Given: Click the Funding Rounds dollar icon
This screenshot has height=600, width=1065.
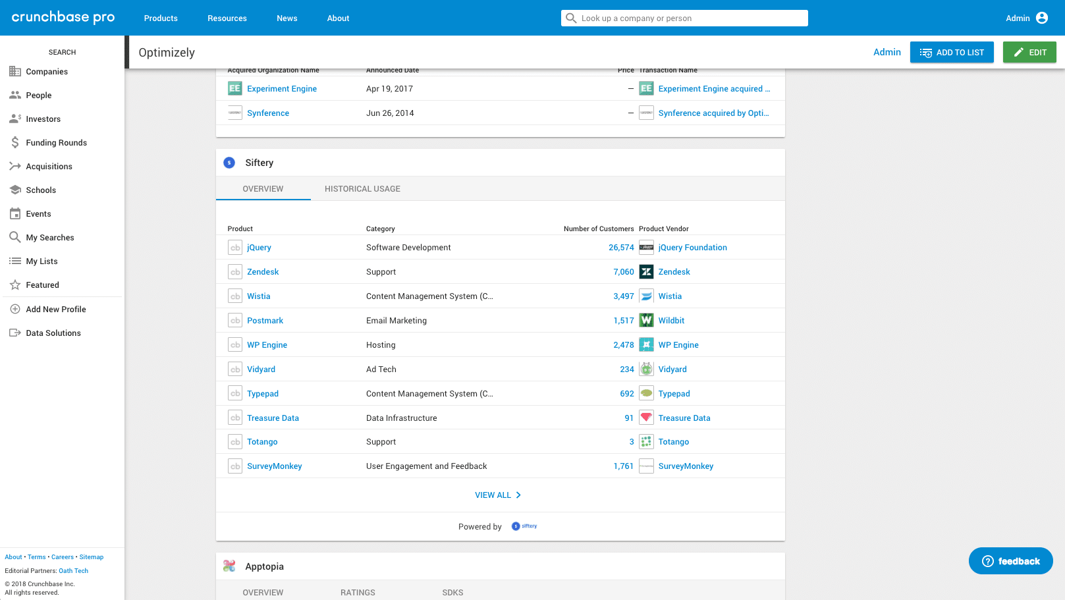Looking at the screenshot, I should (x=14, y=142).
